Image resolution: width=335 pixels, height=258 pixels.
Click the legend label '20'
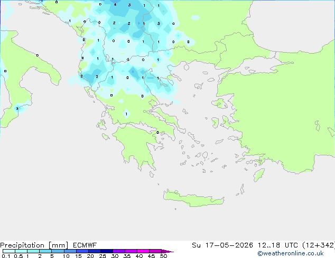90,256
